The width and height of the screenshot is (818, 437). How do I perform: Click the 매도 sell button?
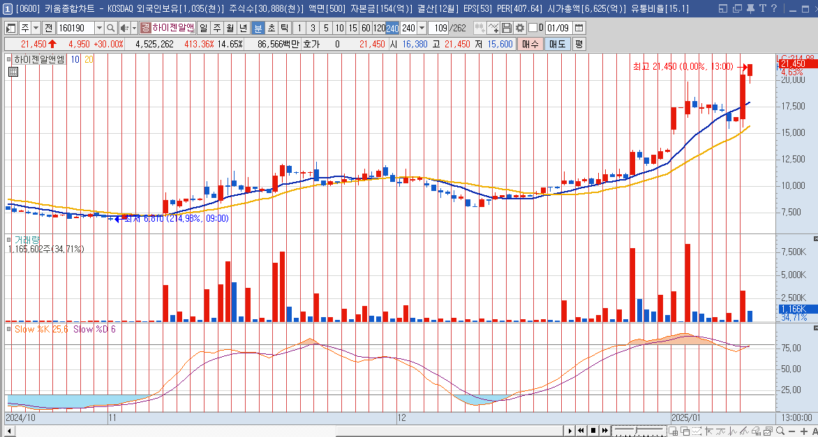click(x=557, y=45)
